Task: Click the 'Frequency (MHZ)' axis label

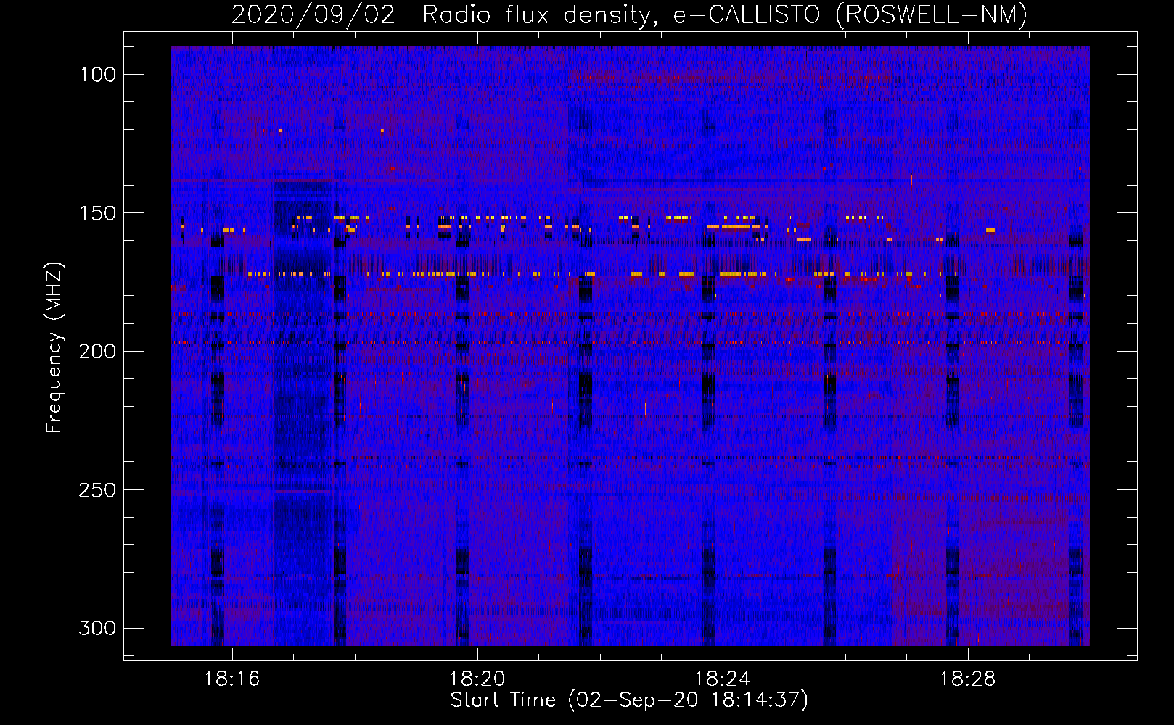Action: pyautogui.click(x=54, y=348)
